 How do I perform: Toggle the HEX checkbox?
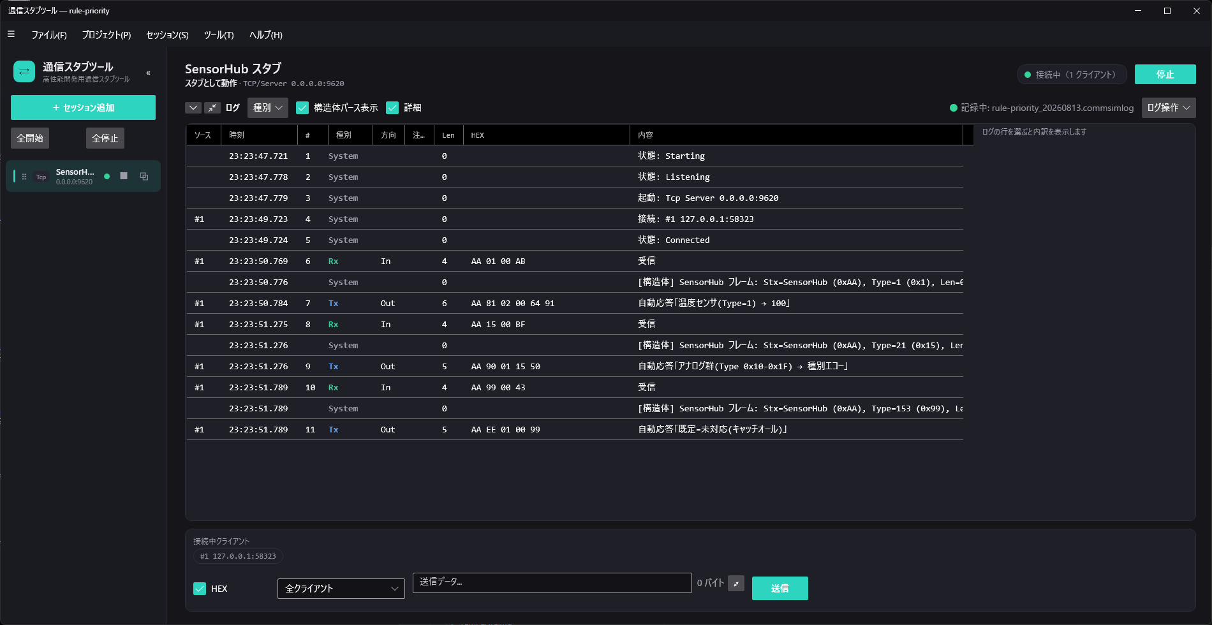click(x=200, y=589)
